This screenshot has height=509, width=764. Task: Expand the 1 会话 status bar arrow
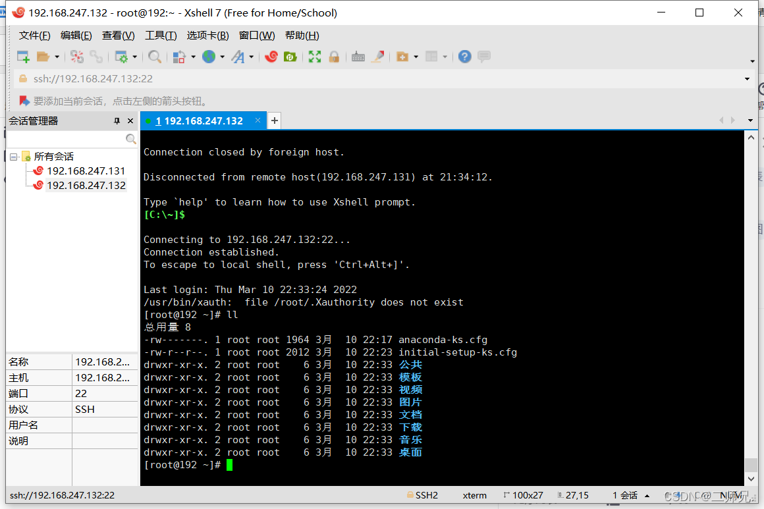(x=647, y=496)
